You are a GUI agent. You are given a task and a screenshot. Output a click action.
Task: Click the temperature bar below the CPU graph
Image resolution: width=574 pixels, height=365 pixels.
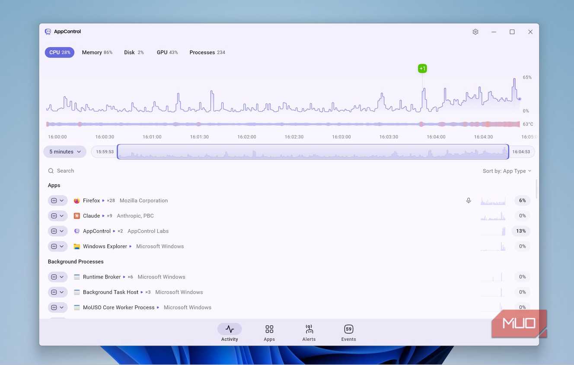(283, 124)
